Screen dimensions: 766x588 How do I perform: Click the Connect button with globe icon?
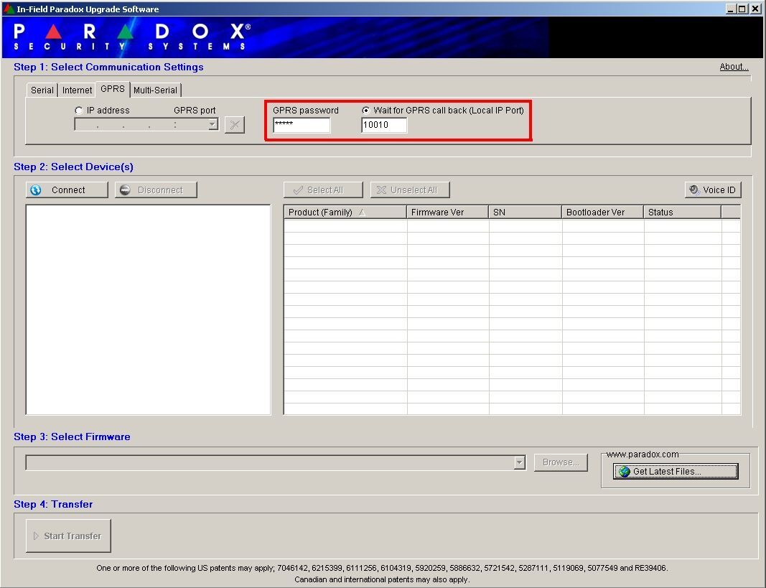pos(67,190)
